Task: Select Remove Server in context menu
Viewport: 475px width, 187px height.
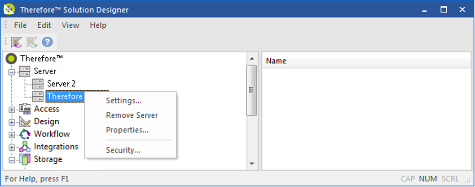Action: point(132,115)
